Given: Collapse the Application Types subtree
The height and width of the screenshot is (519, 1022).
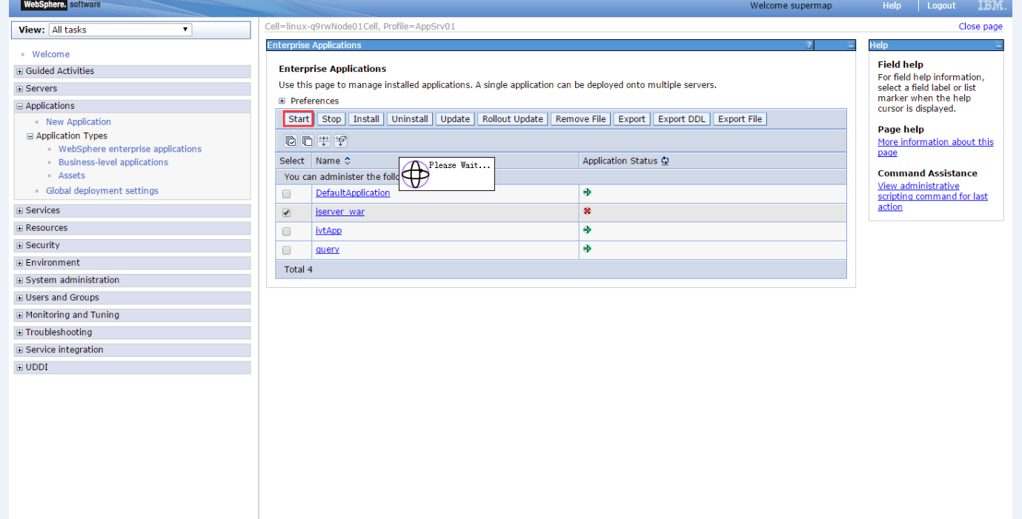Looking at the screenshot, I should pos(30,136).
